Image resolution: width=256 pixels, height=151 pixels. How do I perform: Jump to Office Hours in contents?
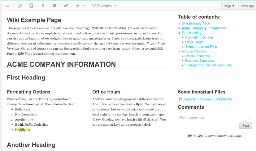(x=194, y=42)
